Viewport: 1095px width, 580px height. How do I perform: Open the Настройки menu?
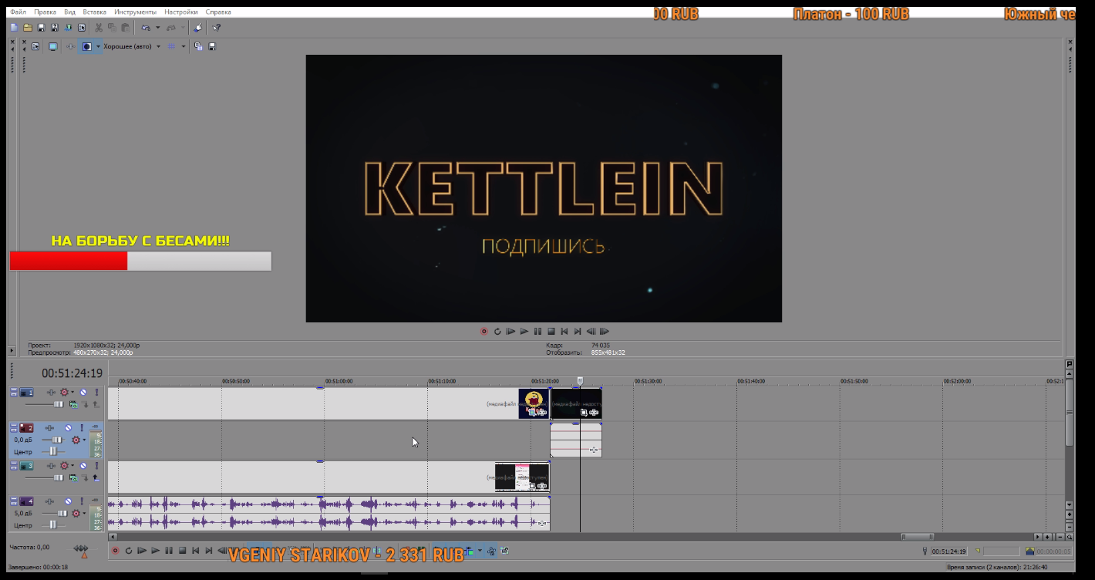pyautogui.click(x=180, y=12)
